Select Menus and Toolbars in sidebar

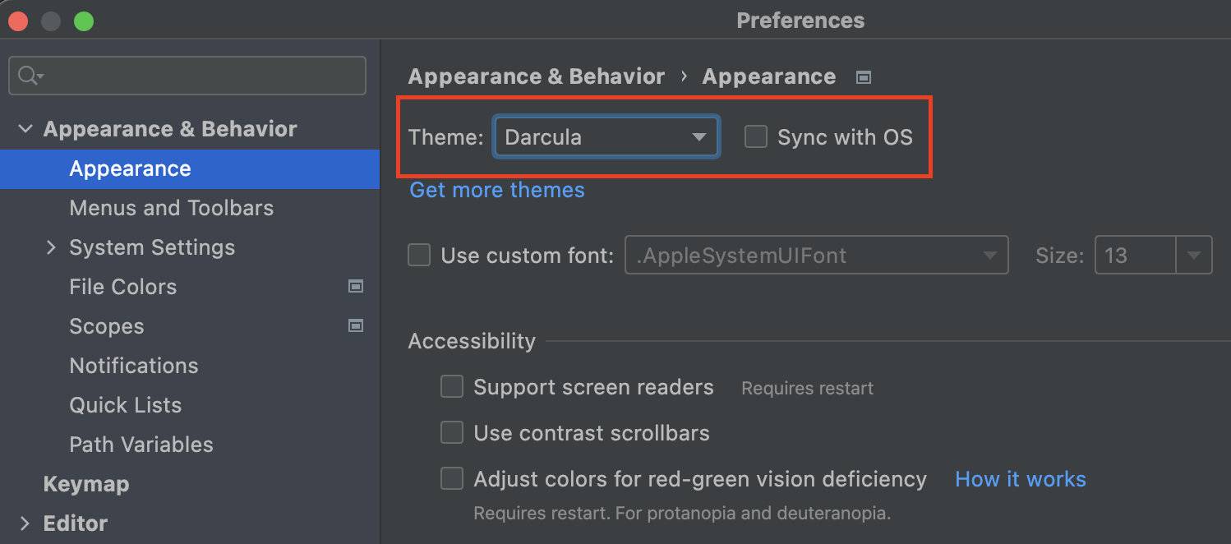171,208
